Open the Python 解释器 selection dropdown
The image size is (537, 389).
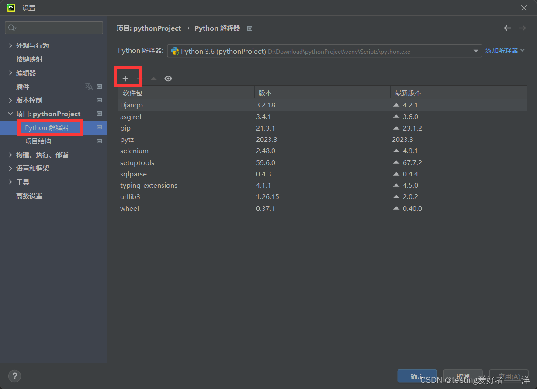tap(476, 51)
